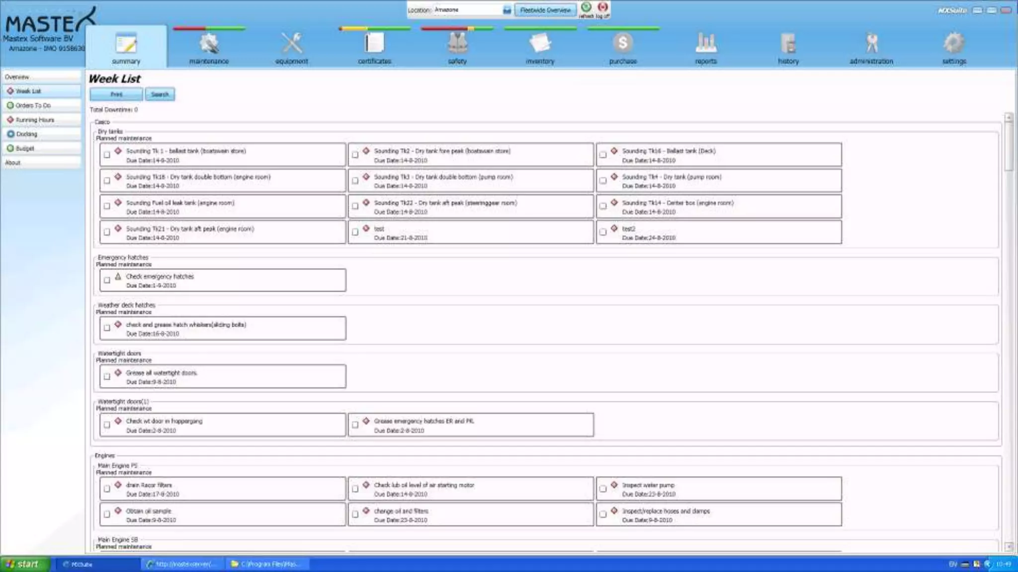Tick the Grease all watertight doors checkbox
Screen dimensions: 1018x572
coord(107,376)
